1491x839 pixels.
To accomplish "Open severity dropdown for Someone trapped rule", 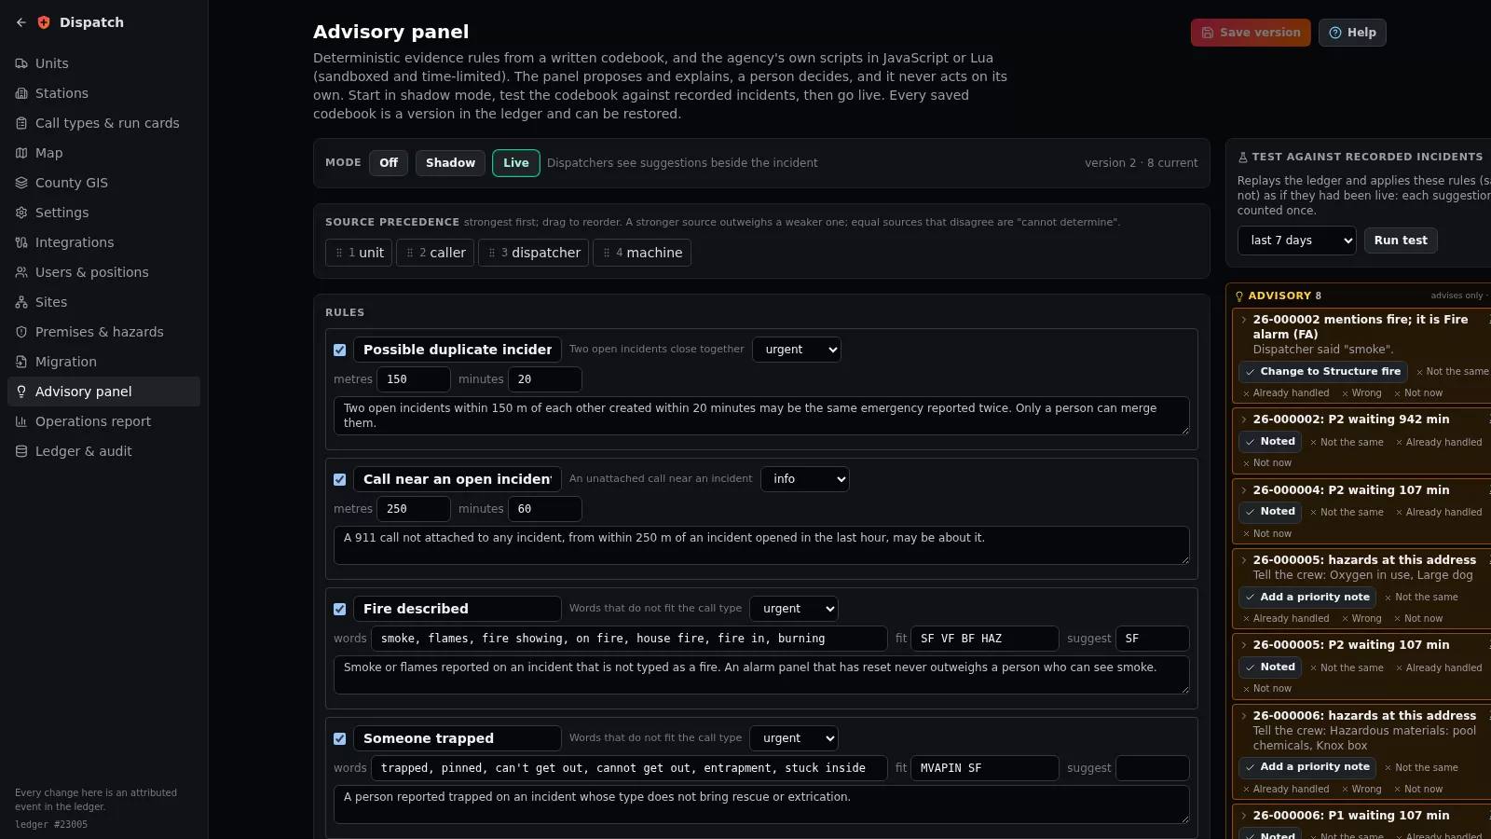I will 794,738.
